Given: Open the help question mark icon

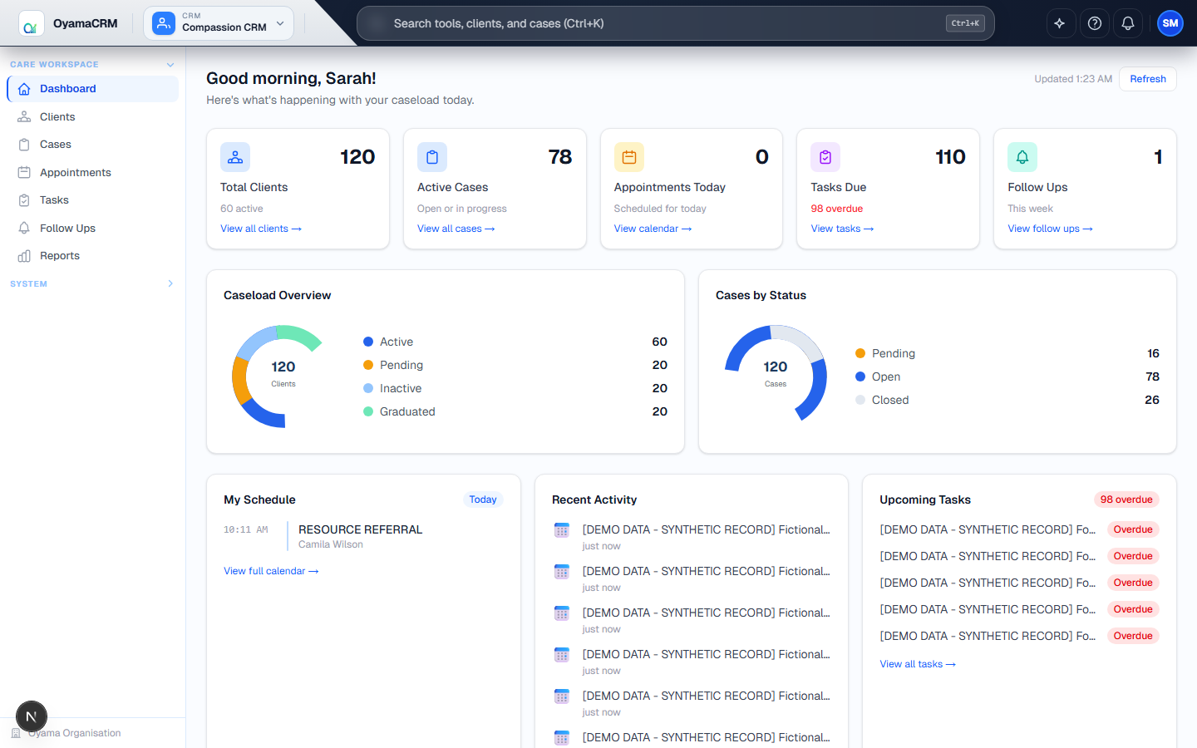Looking at the screenshot, I should (1095, 23).
